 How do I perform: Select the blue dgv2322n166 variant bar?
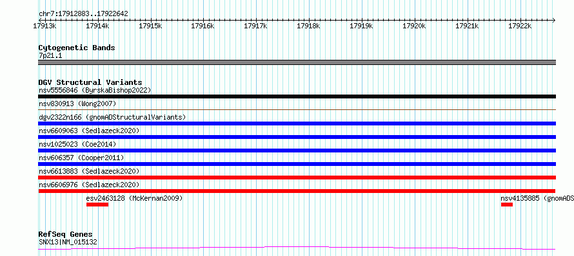pos(297,123)
